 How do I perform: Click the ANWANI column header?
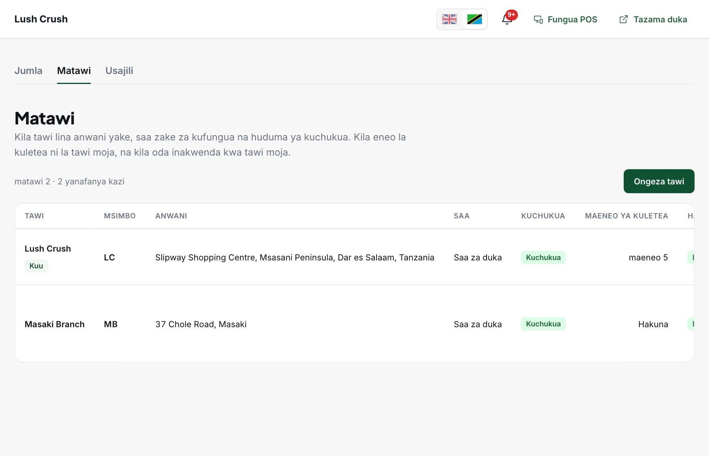pyautogui.click(x=171, y=216)
